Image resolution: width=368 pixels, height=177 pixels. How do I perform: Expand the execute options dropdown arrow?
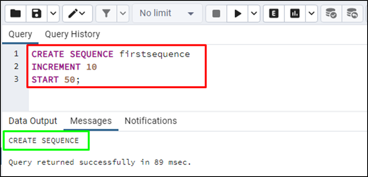(x=254, y=14)
